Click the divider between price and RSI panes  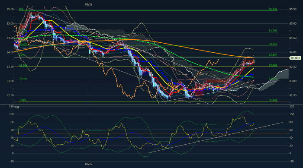(151, 105)
